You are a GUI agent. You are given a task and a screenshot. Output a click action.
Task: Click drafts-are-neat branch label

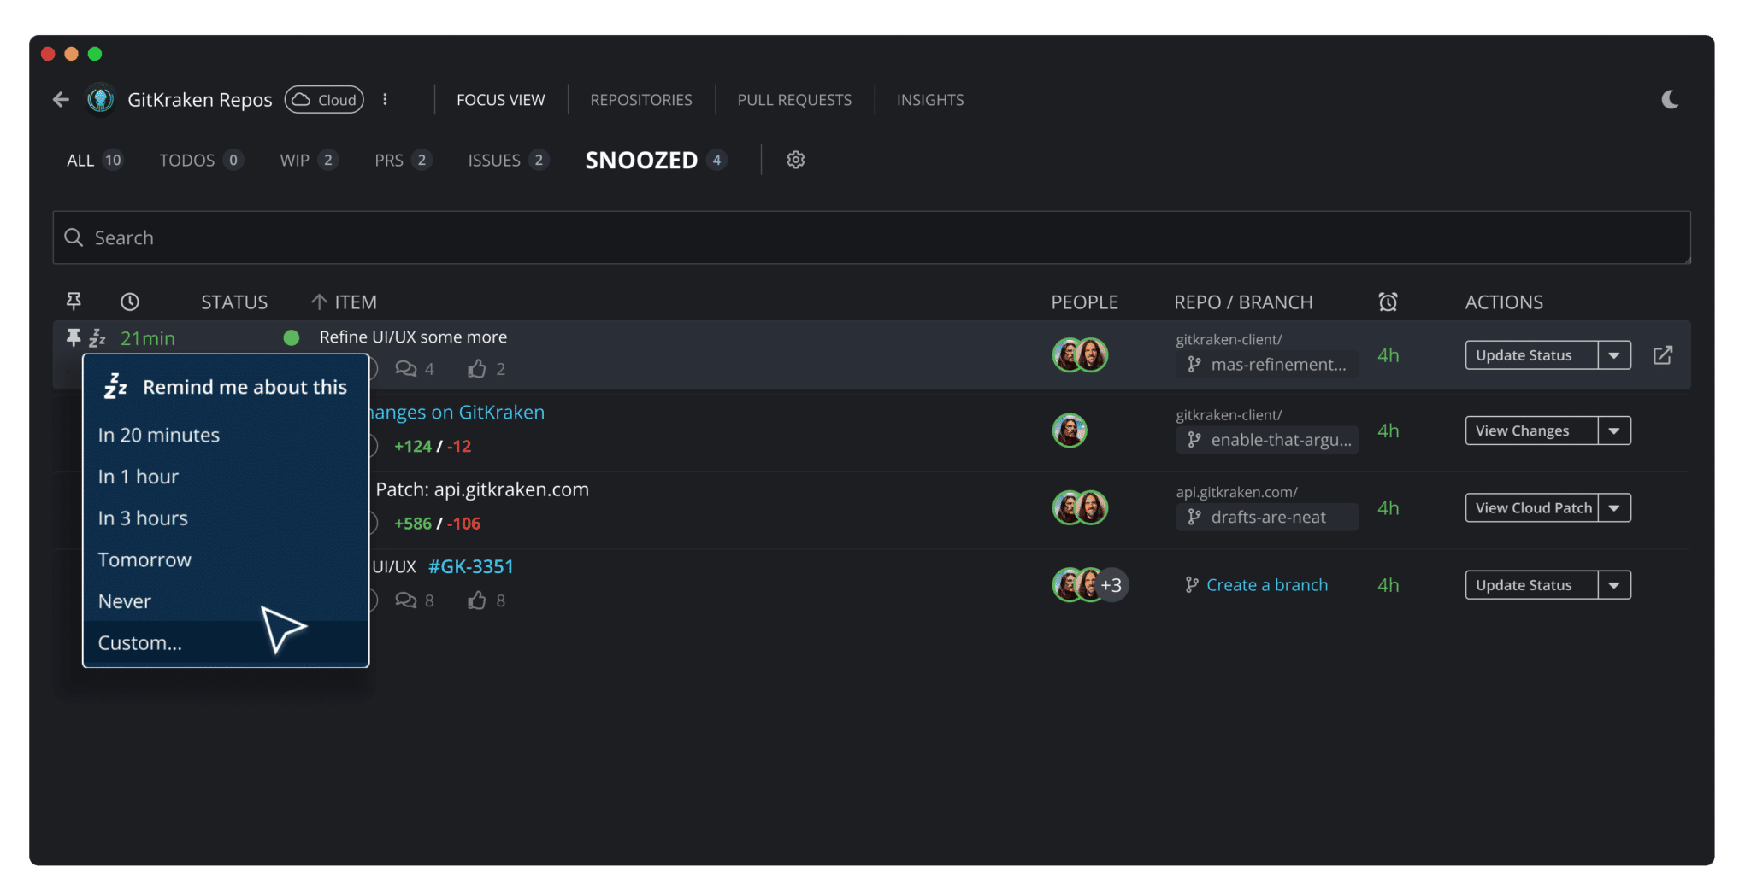(x=1267, y=517)
